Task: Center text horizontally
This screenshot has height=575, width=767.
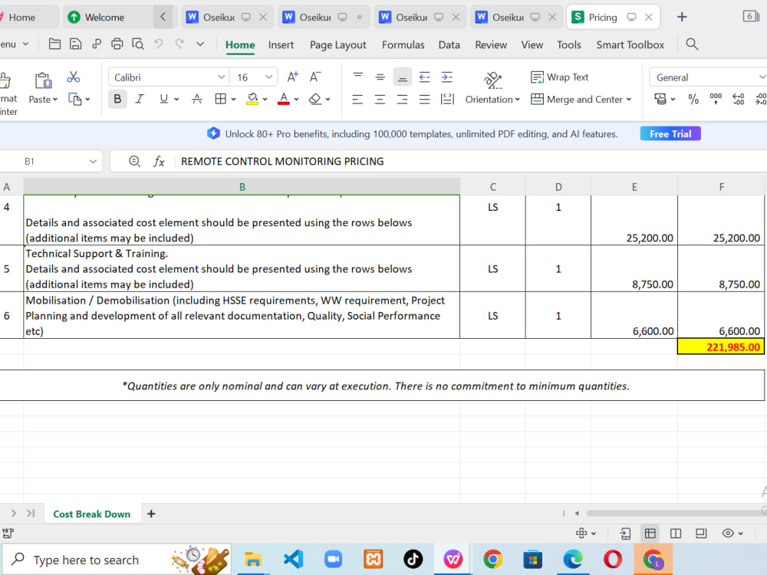Action: point(380,99)
